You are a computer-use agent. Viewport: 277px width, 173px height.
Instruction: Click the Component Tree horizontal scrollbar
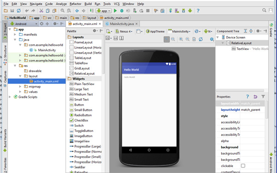tap(240, 90)
